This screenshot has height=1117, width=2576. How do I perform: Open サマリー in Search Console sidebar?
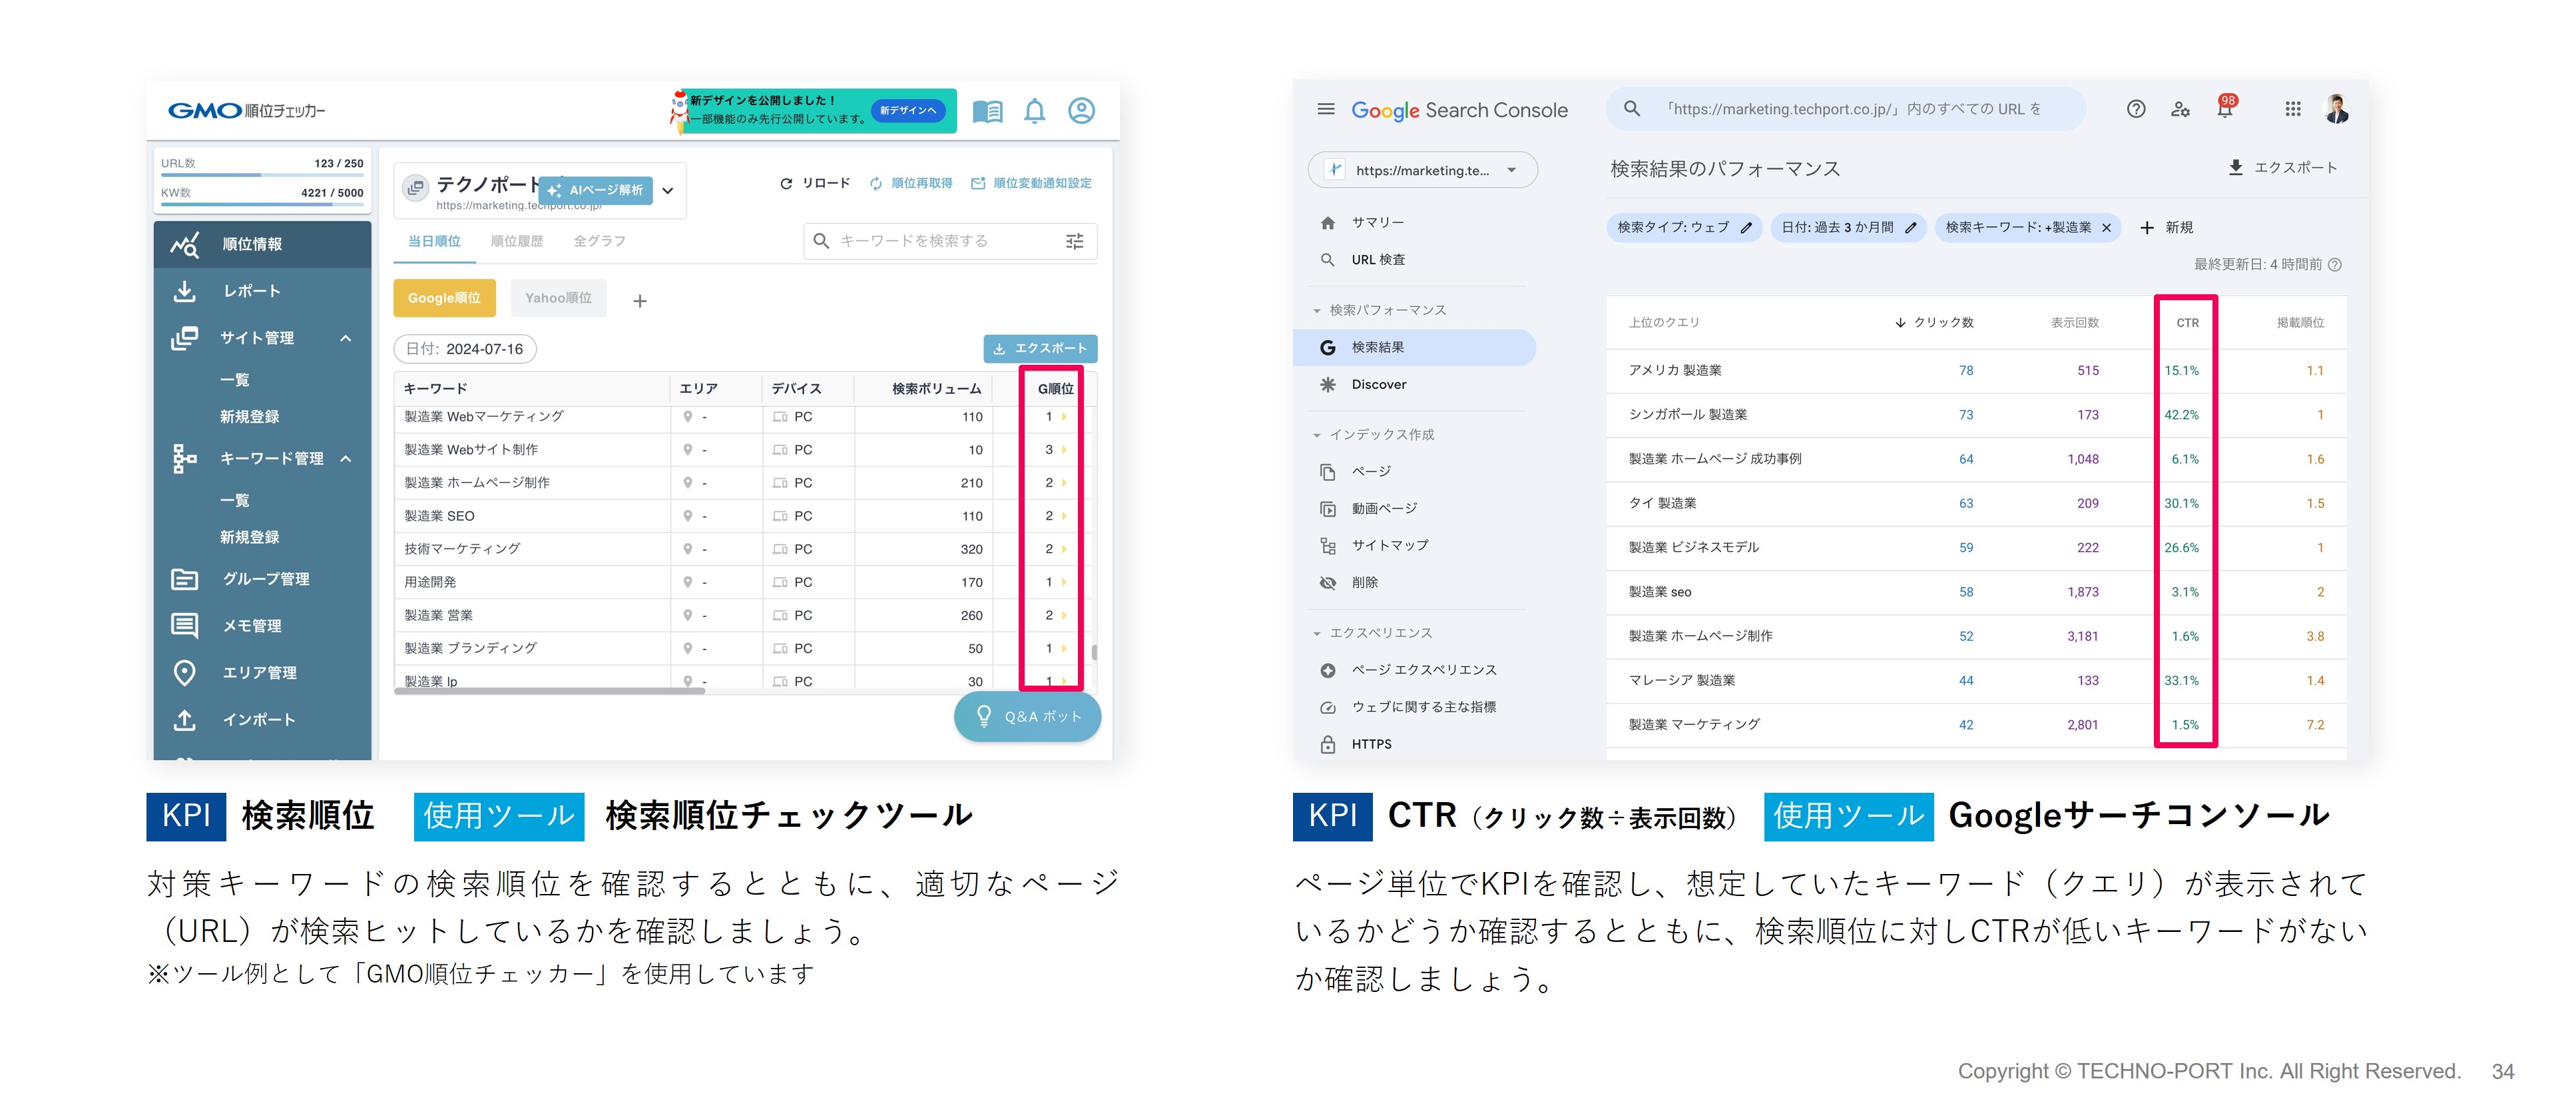[1414, 222]
